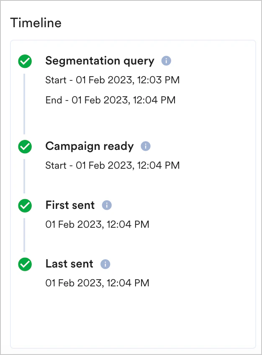Select the Campaign ready start timestamp
The width and height of the screenshot is (262, 355).
112,165
